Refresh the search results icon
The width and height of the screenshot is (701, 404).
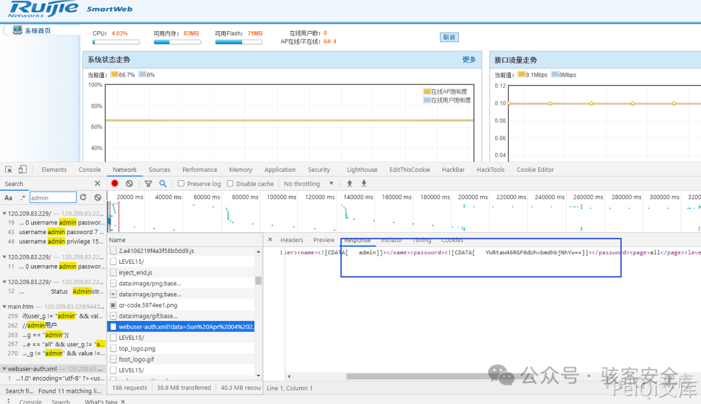[x=83, y=197]
